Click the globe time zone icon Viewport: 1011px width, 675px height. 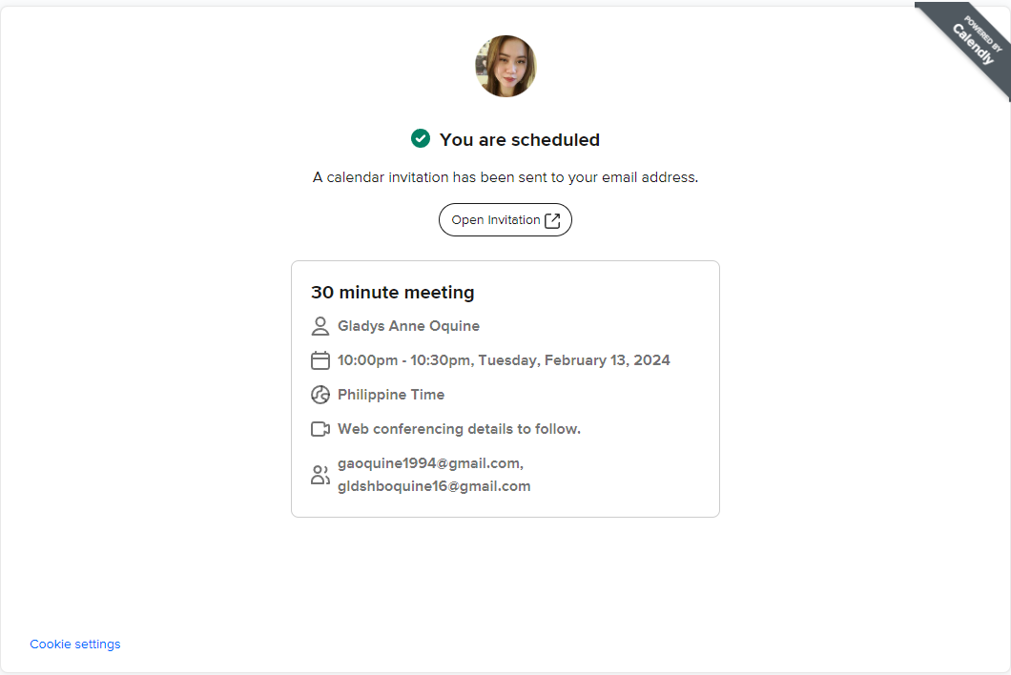coord(320,395)
